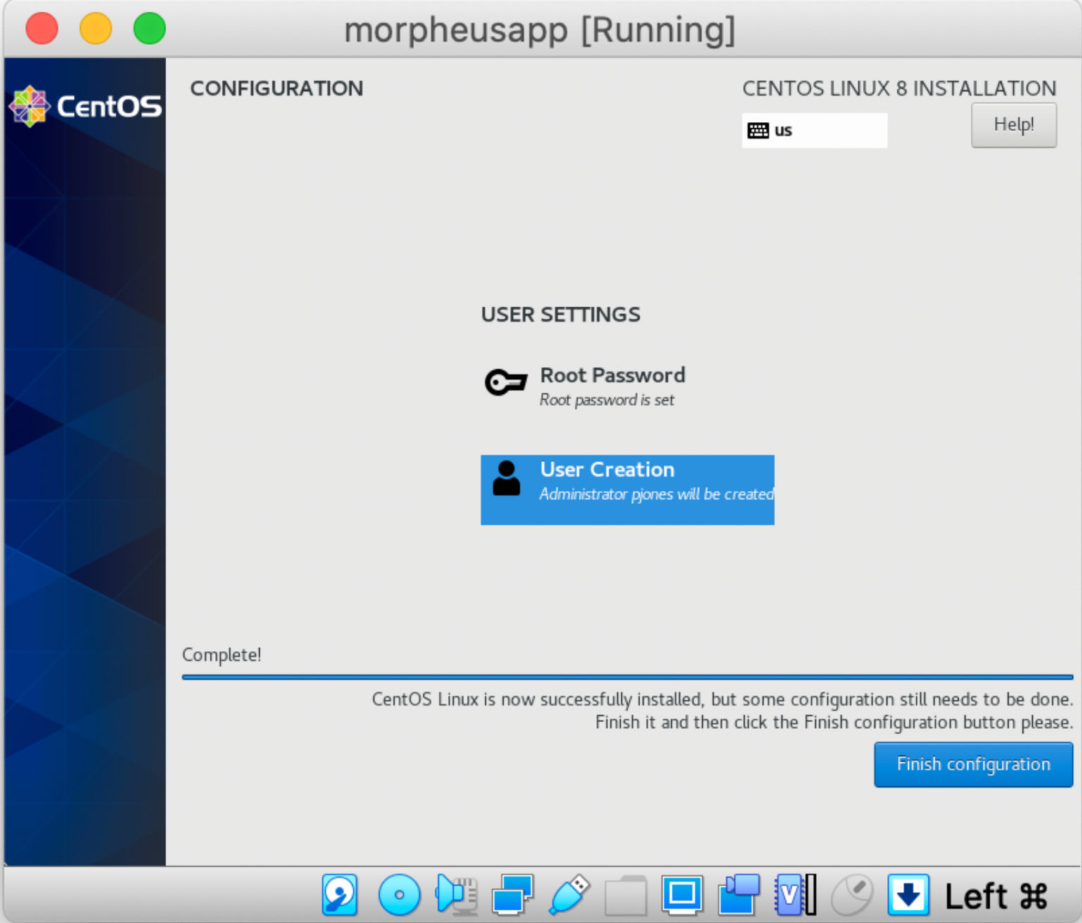Viewport: 1082px width, 923px height.
Task: Open installer help with Help! button
Action: (1013, 125)
